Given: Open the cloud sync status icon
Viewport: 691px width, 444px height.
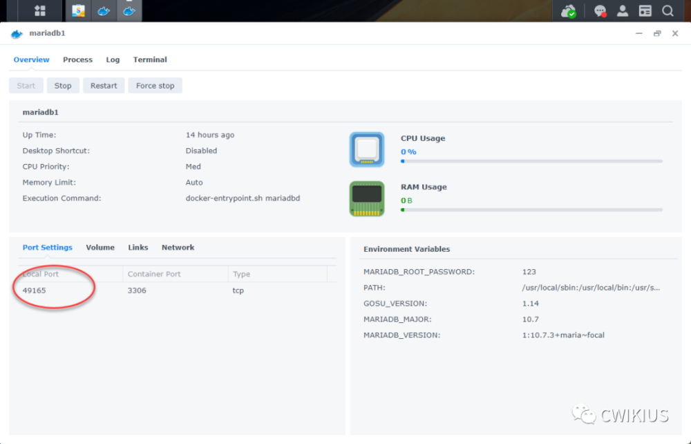Looking at the screenshot, I should (x=569, y=11).
